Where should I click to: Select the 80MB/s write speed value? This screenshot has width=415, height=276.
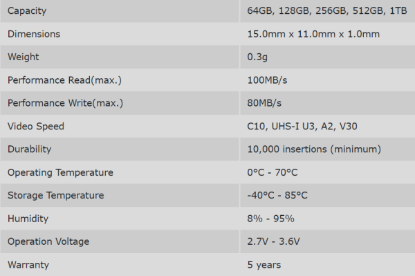point(264,103)
